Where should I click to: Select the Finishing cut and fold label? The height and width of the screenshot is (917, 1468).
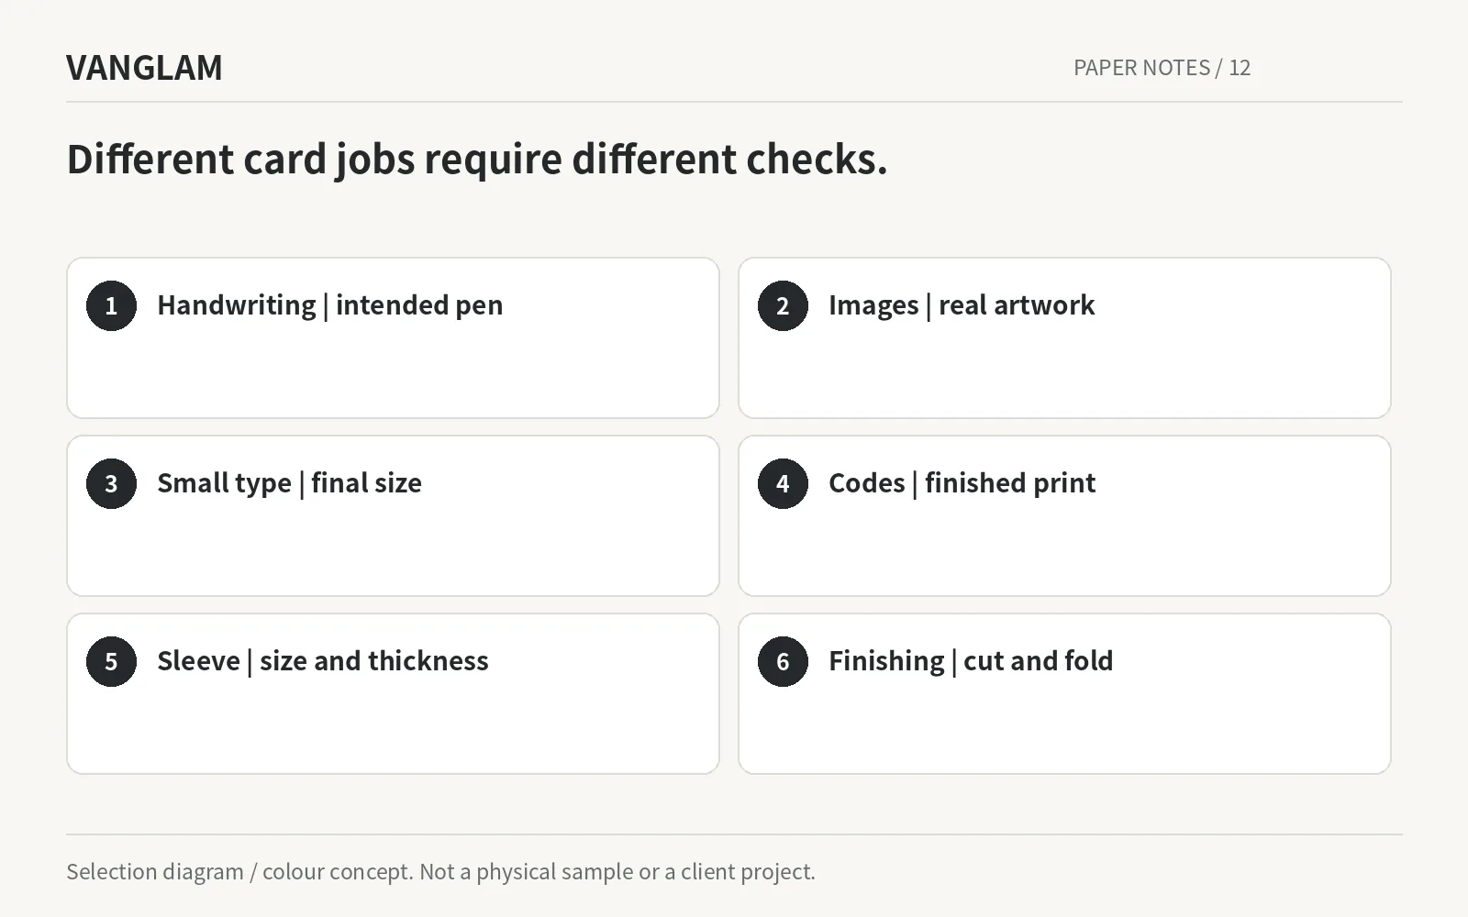point(971,661)
